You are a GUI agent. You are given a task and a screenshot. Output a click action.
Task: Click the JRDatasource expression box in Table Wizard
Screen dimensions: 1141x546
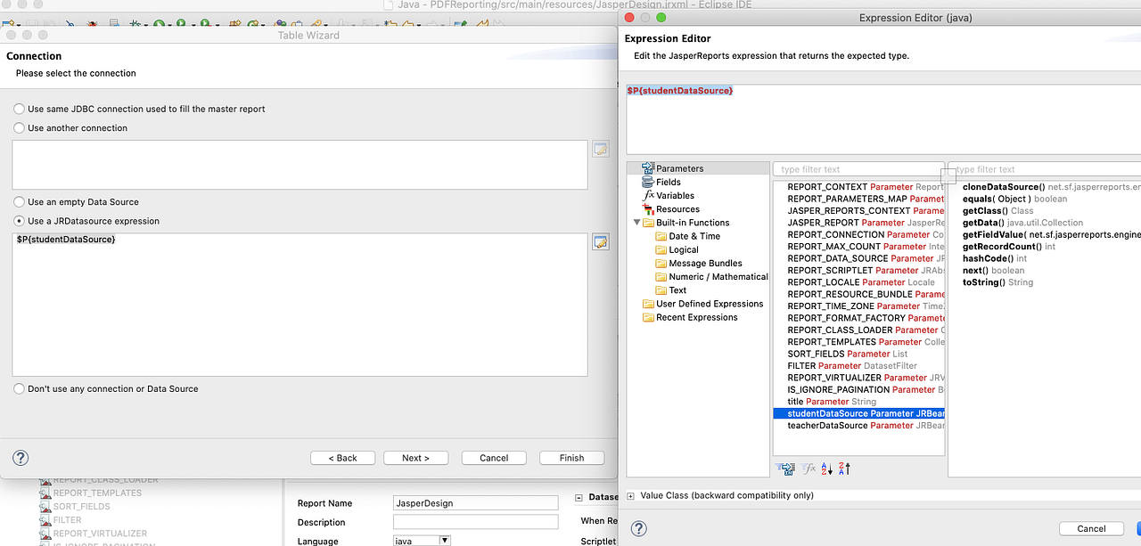coord(300,304)
